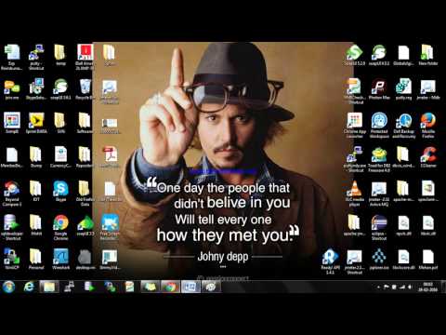Viewport: 446px width, 335px height.
Task: Open the taskbar clock and date
Action: click(x=428, y=287)
